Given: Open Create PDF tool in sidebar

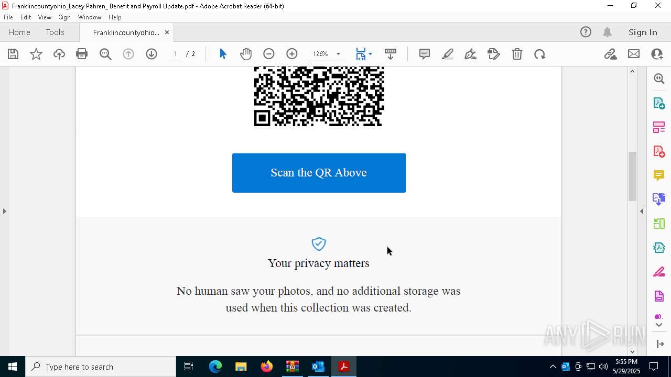Looking at the screenshot, I should (x=659, y=151).
